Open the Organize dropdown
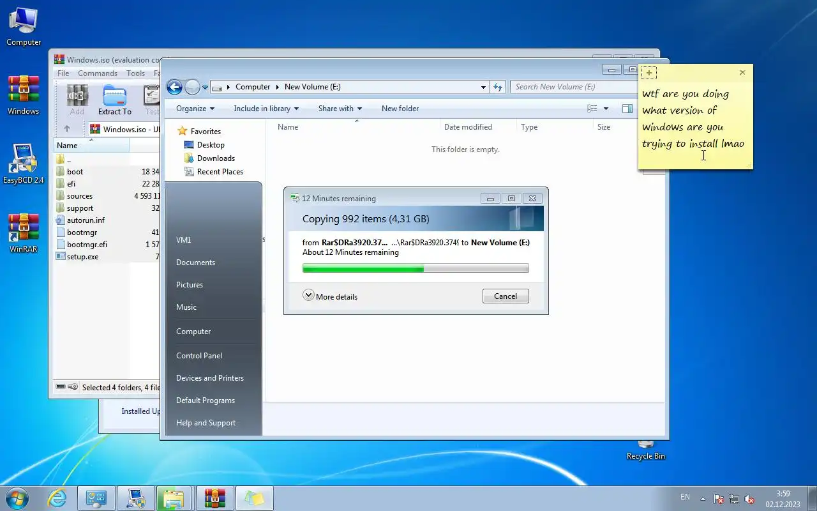This screenshot has width=817, height=511. point(195,109)
